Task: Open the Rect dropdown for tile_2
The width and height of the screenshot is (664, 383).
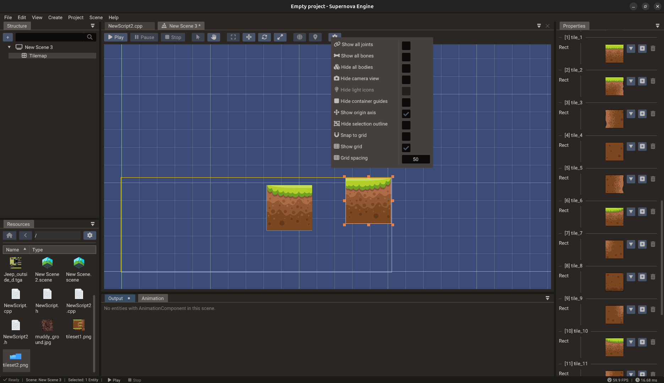Action: pyautogui.click(x=631, y=81)
